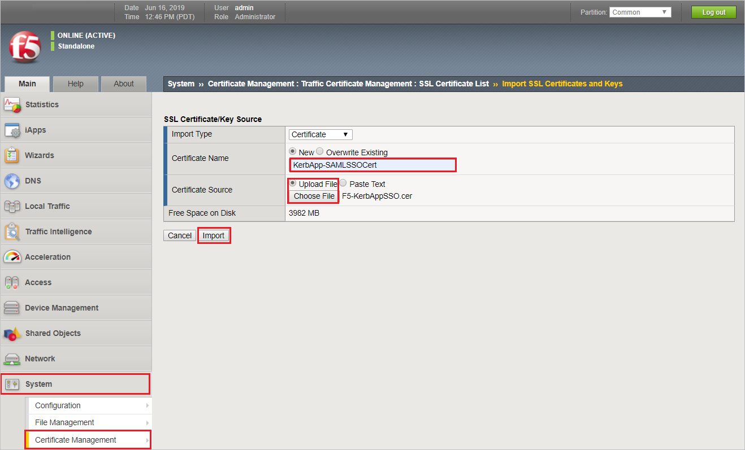Switch to the Main tab
Screen dimensions: 745x450
27,84
